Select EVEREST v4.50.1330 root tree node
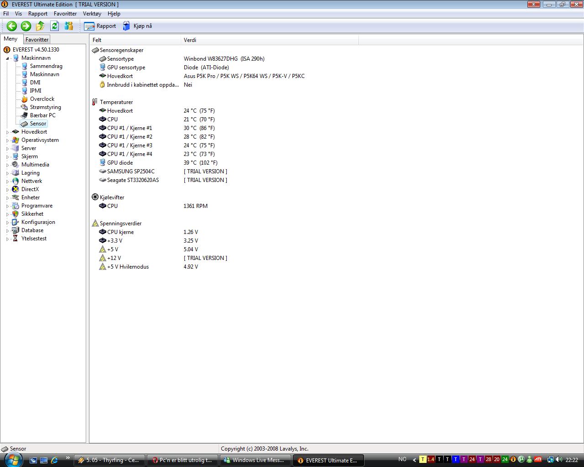 click(x=36, y=50)
